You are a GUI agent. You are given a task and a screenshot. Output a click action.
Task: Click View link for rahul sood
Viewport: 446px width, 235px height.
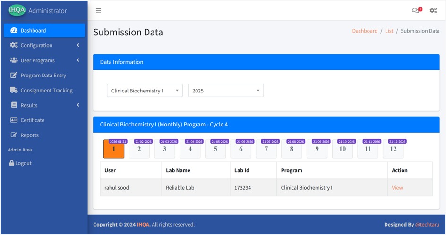397,188
